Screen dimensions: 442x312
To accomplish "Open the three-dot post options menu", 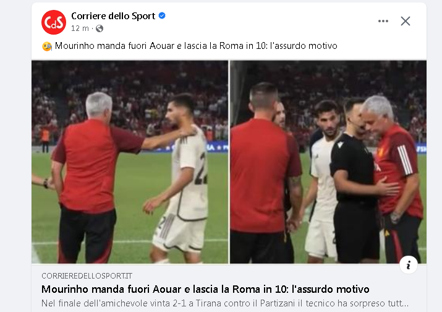I will (x=383, y=21).
